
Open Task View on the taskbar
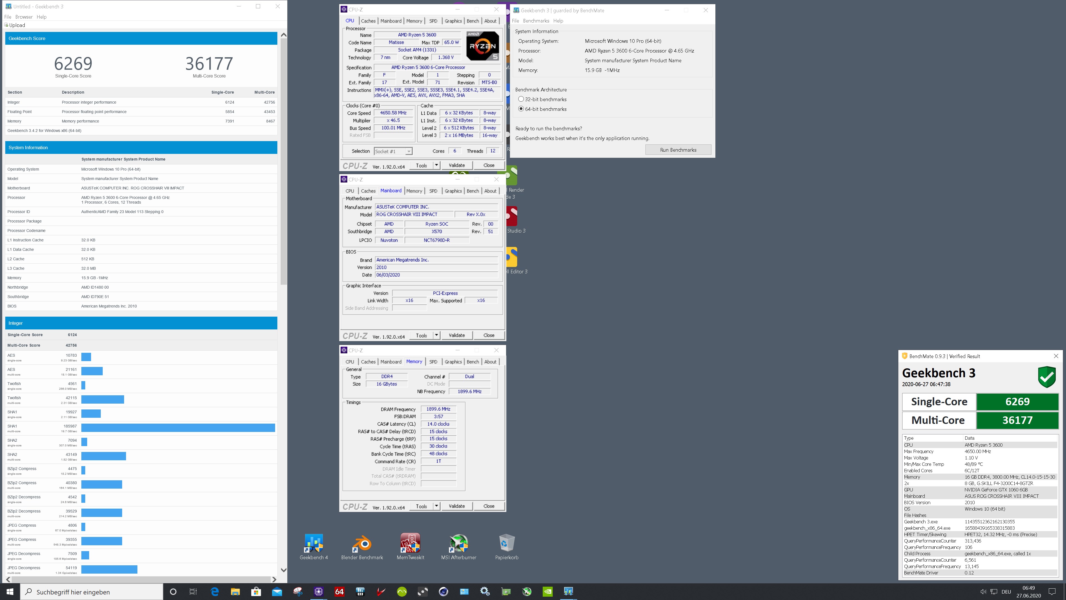193,592
